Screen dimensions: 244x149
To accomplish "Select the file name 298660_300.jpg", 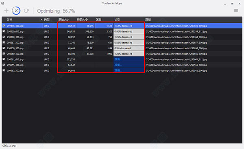I will click(15, 54).
